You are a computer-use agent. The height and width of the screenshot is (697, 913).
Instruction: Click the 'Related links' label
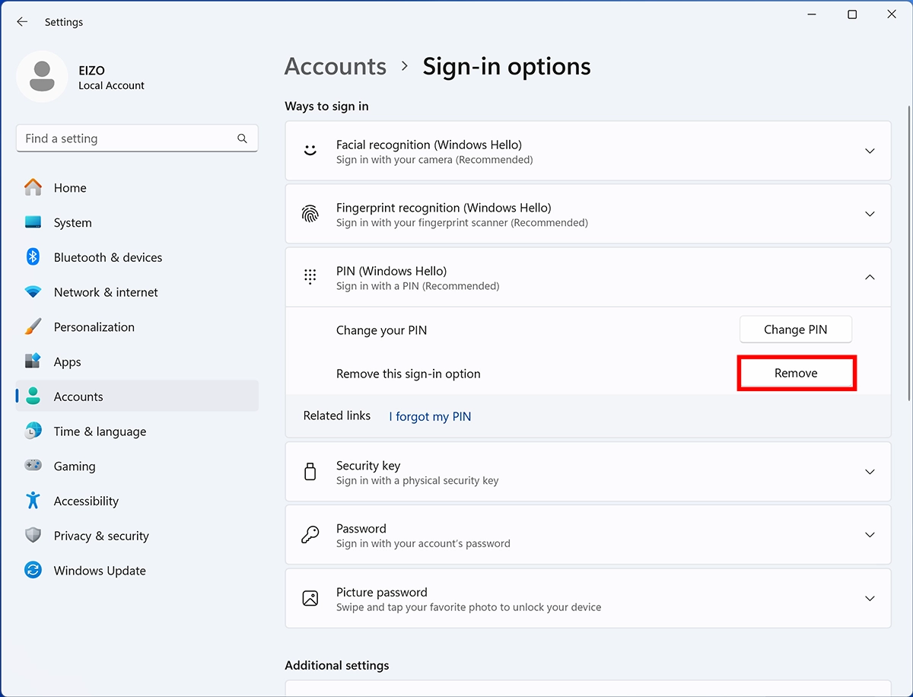click(x=337, y=415)
